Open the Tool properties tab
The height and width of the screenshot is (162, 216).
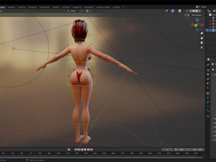click(x=208, y=65)
